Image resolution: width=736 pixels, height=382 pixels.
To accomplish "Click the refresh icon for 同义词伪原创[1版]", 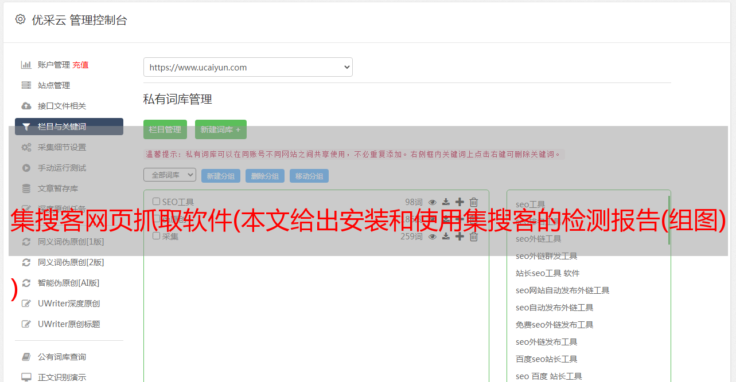I will pyautogui.click(x=26, y=242).
